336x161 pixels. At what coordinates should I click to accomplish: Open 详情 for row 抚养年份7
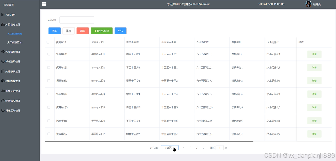[314, 134]
